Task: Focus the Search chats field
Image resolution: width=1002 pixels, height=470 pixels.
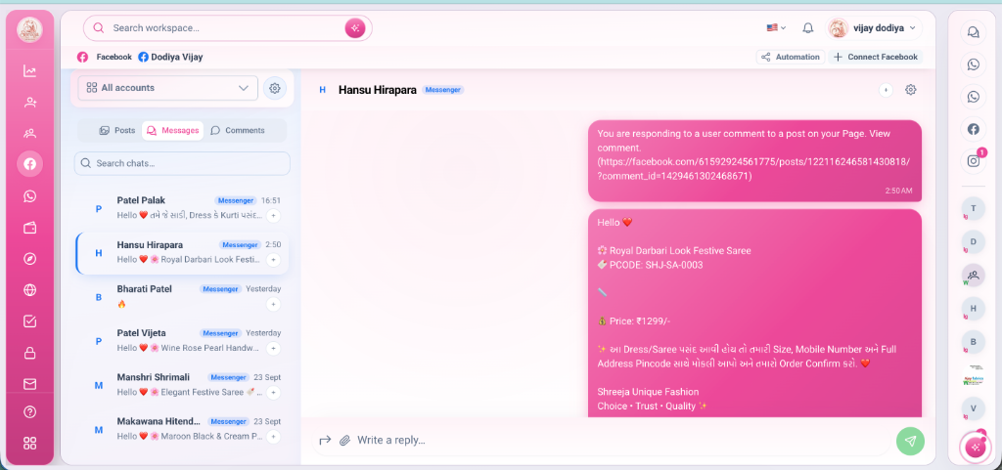Action: coord(182,163)
